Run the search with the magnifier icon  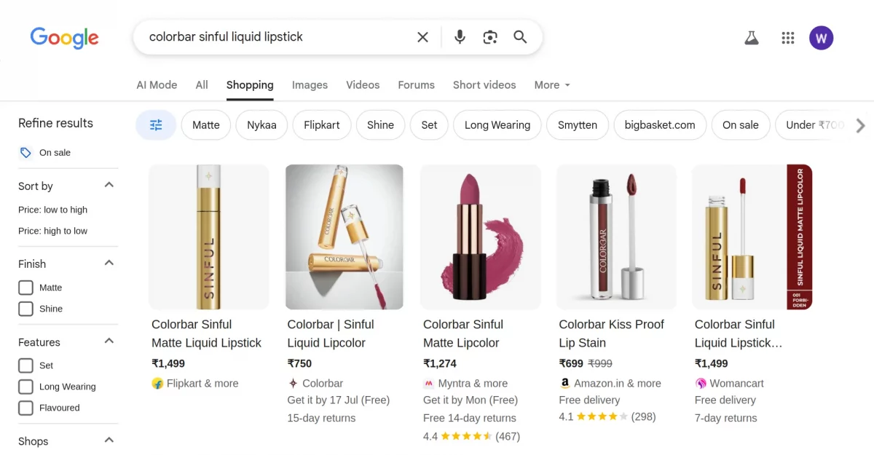click(x=520, y=36)
